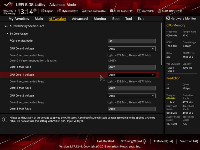This screenshot has width=200, height=150.
Task: Click Core-1 Max Ratio Auto field
Action: click(132, 67)
